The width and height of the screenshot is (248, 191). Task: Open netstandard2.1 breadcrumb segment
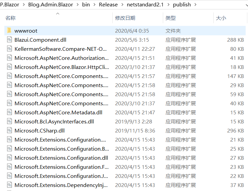coord(145,5)
